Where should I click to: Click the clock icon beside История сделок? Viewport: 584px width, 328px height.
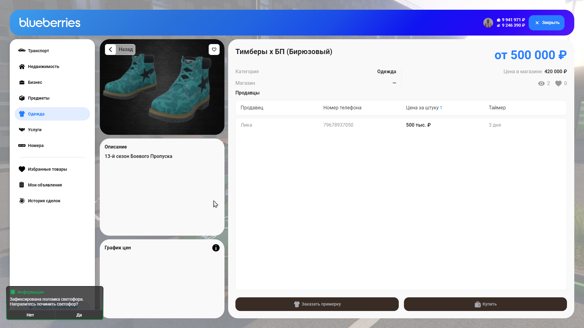coord(22,201)
